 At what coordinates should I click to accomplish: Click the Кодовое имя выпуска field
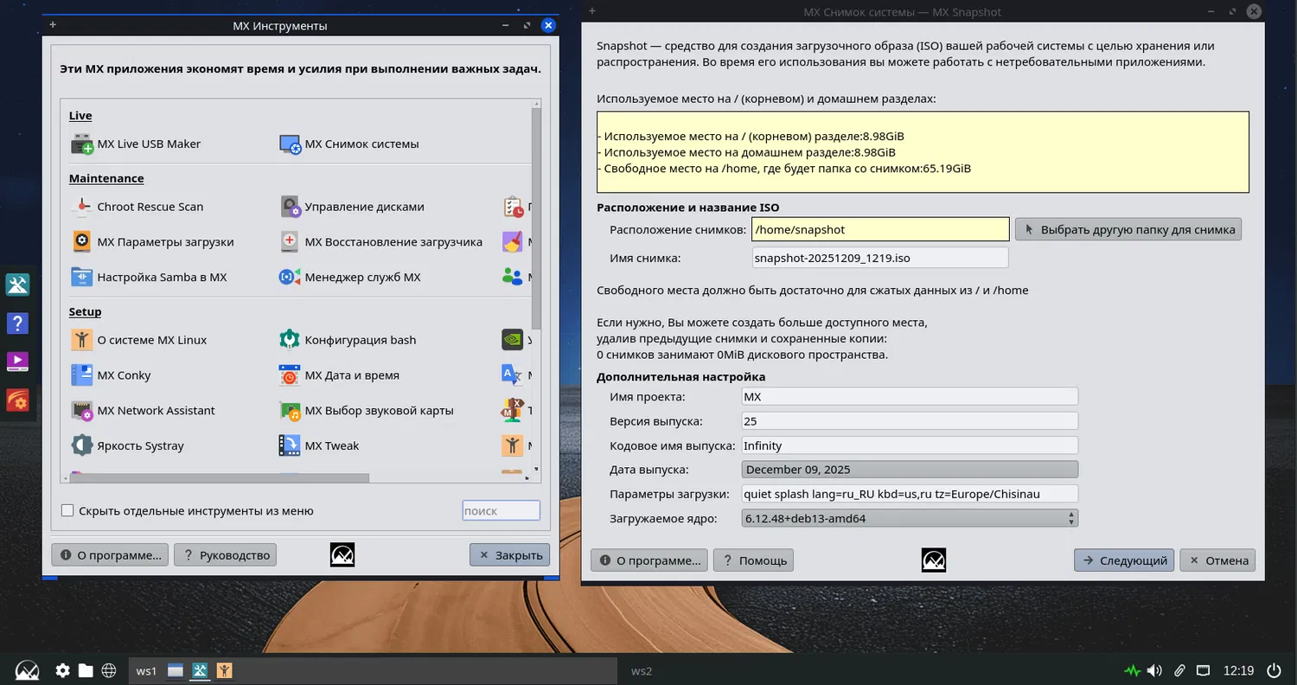(910, 445)
